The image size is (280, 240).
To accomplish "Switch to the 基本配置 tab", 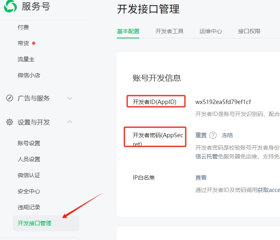I will tap(128, 31).
